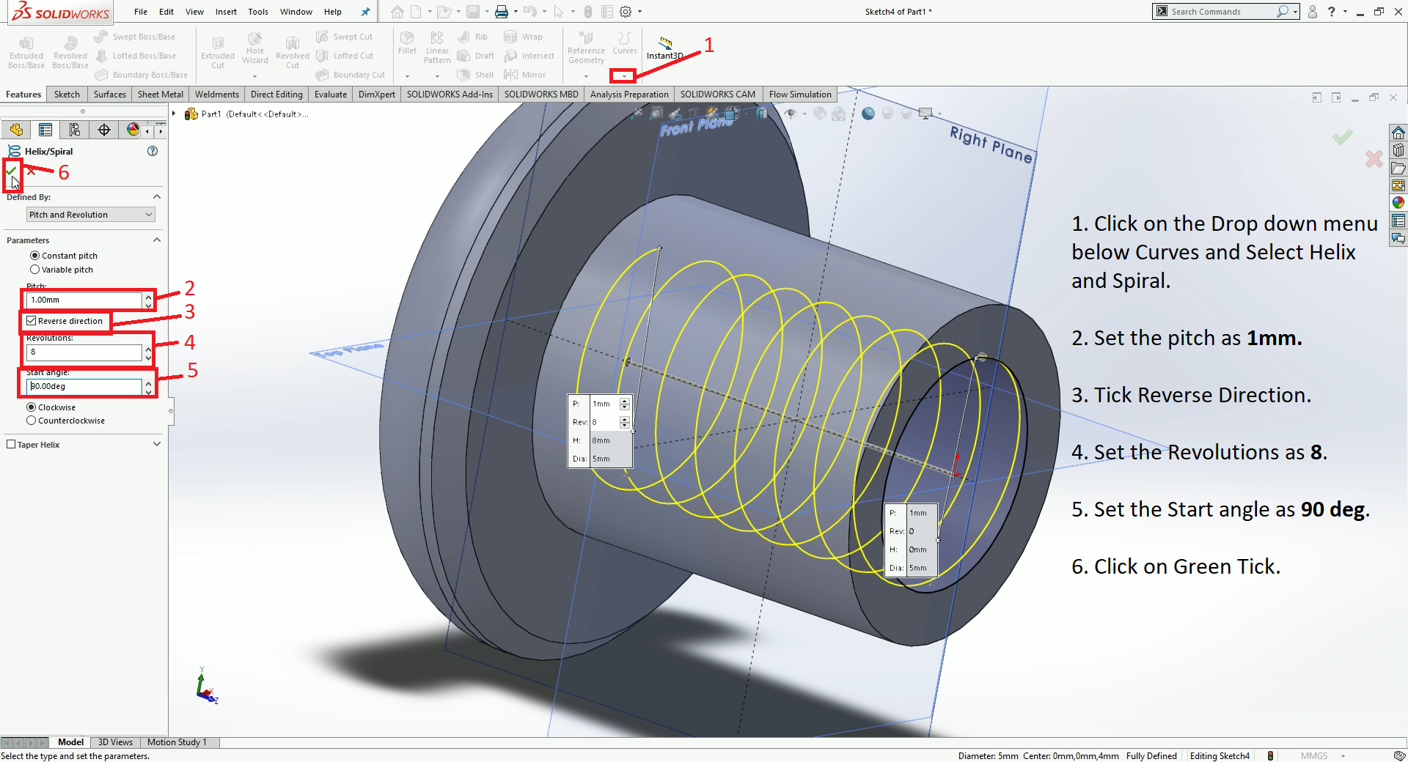Open the Pitch and Revolution dropdown
Screen dimensions: 1408x762
click(91, 215)
